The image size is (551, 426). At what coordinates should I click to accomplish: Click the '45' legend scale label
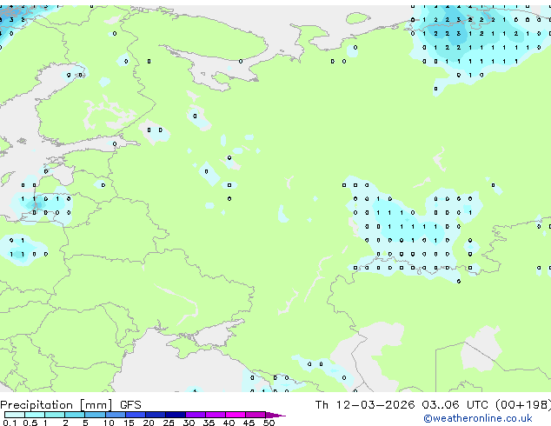coord(249,423)
